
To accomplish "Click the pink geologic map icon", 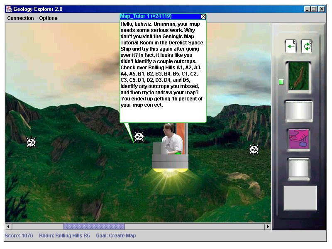I will (299, 139).
